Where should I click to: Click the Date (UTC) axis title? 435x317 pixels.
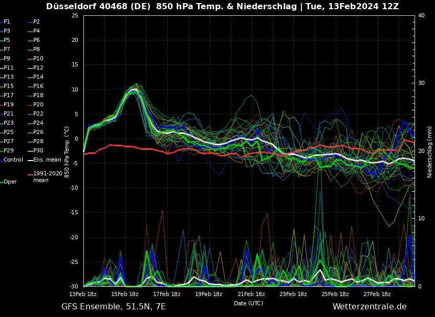pyautogui.click(x=249, y=304)
